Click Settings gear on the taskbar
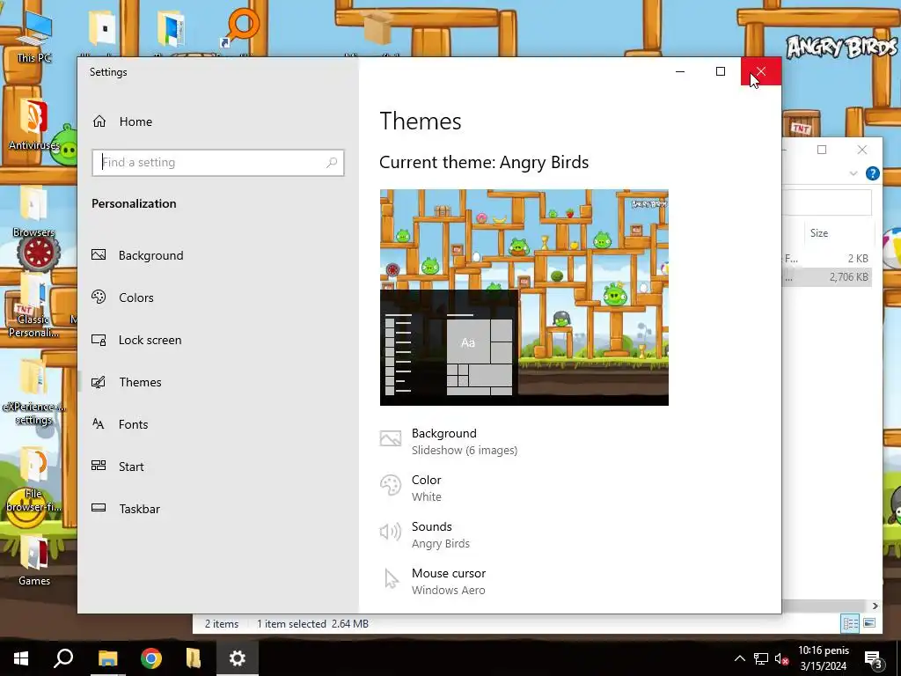 point(237,658)
